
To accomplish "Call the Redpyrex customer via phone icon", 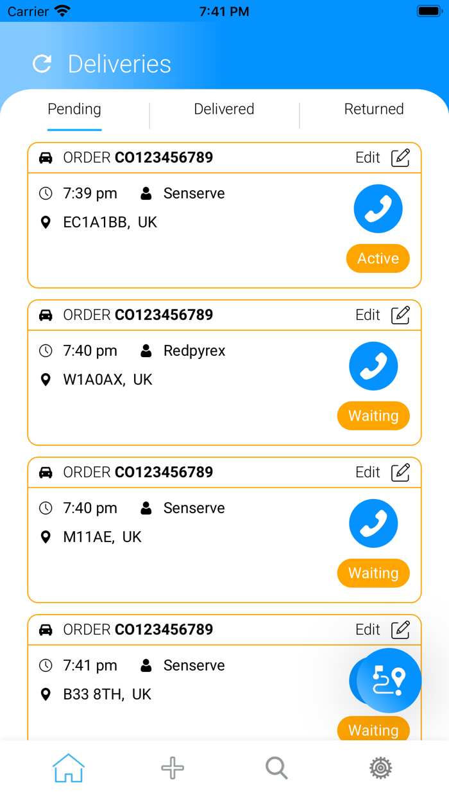I will coord(373,366).
